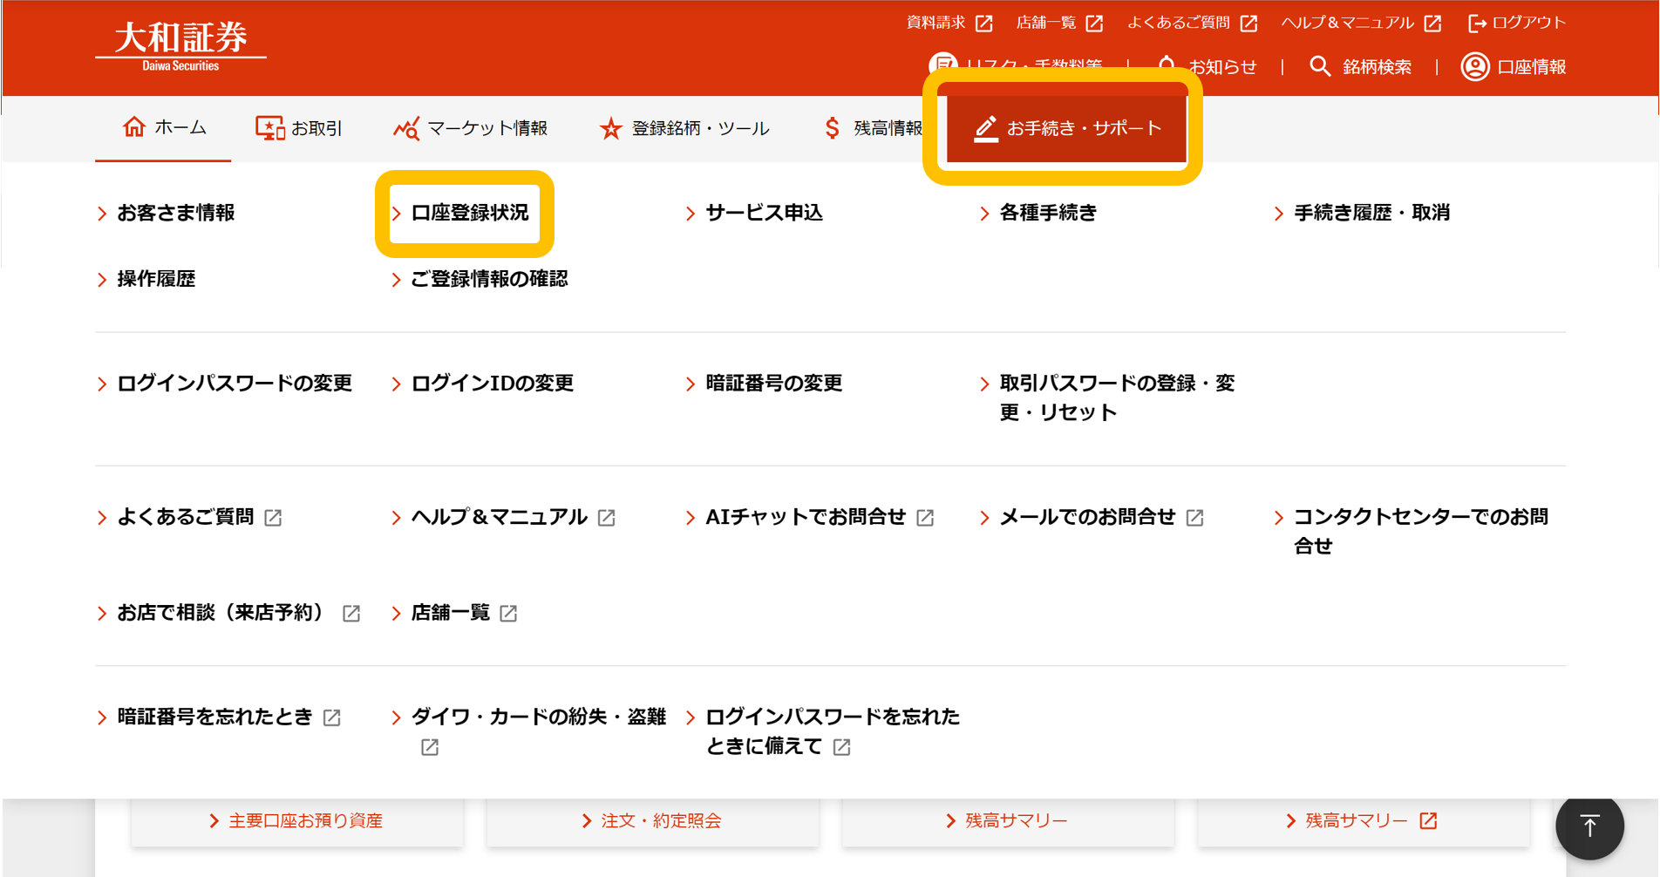Viewport: 1660px width, 877px height.
Task: Open the マーケット情報 menu tab
Action: pos(471,129)
